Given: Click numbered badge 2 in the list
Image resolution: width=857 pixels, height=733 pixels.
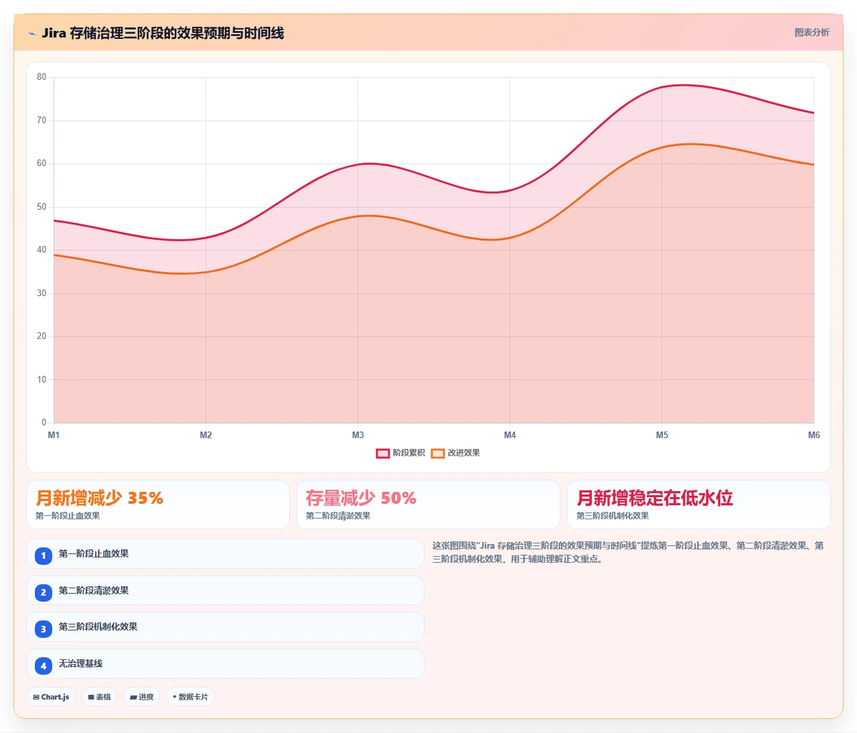Looking at the screenshot, I should (44, 592).
